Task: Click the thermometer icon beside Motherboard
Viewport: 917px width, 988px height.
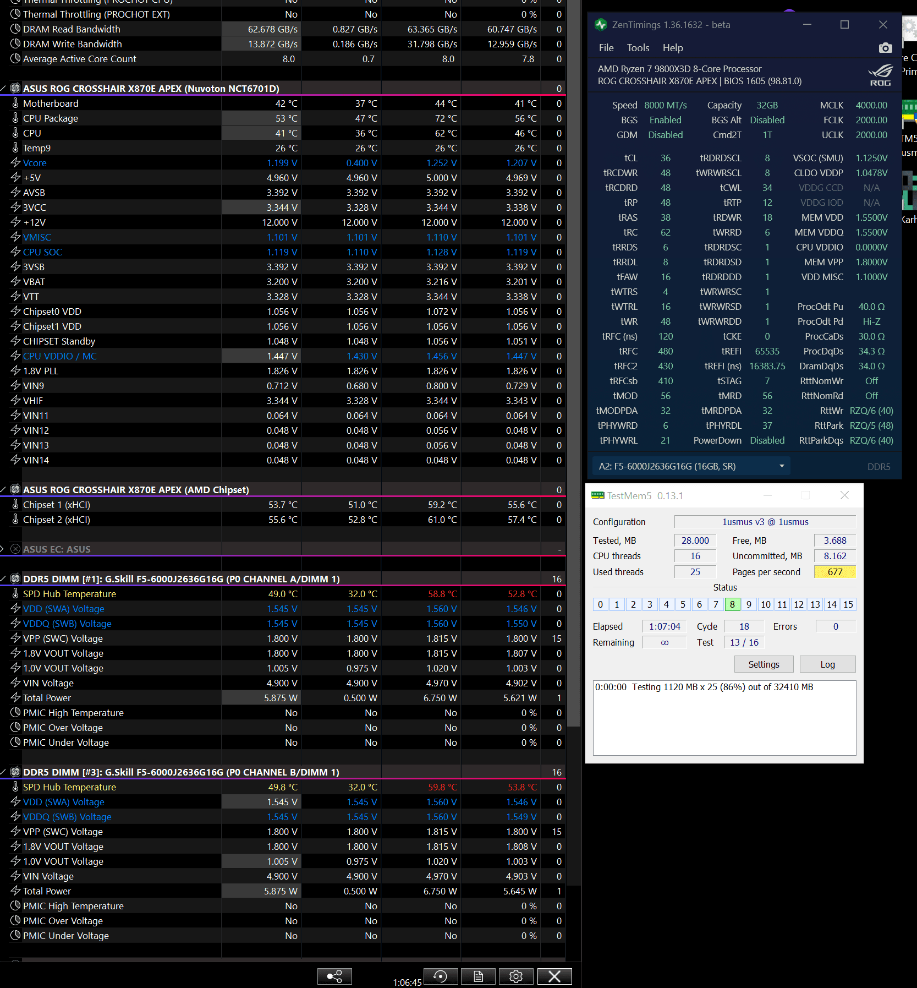Action: point(15,103)
